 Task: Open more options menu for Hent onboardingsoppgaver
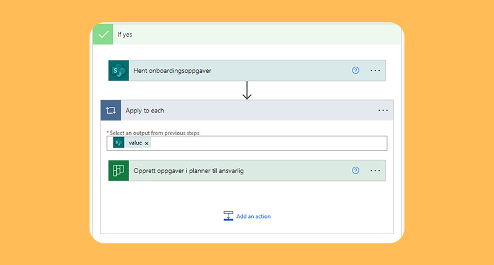tap(375, 70)
